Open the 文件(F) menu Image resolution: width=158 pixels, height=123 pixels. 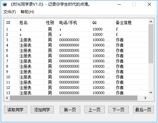pos(10,12)
